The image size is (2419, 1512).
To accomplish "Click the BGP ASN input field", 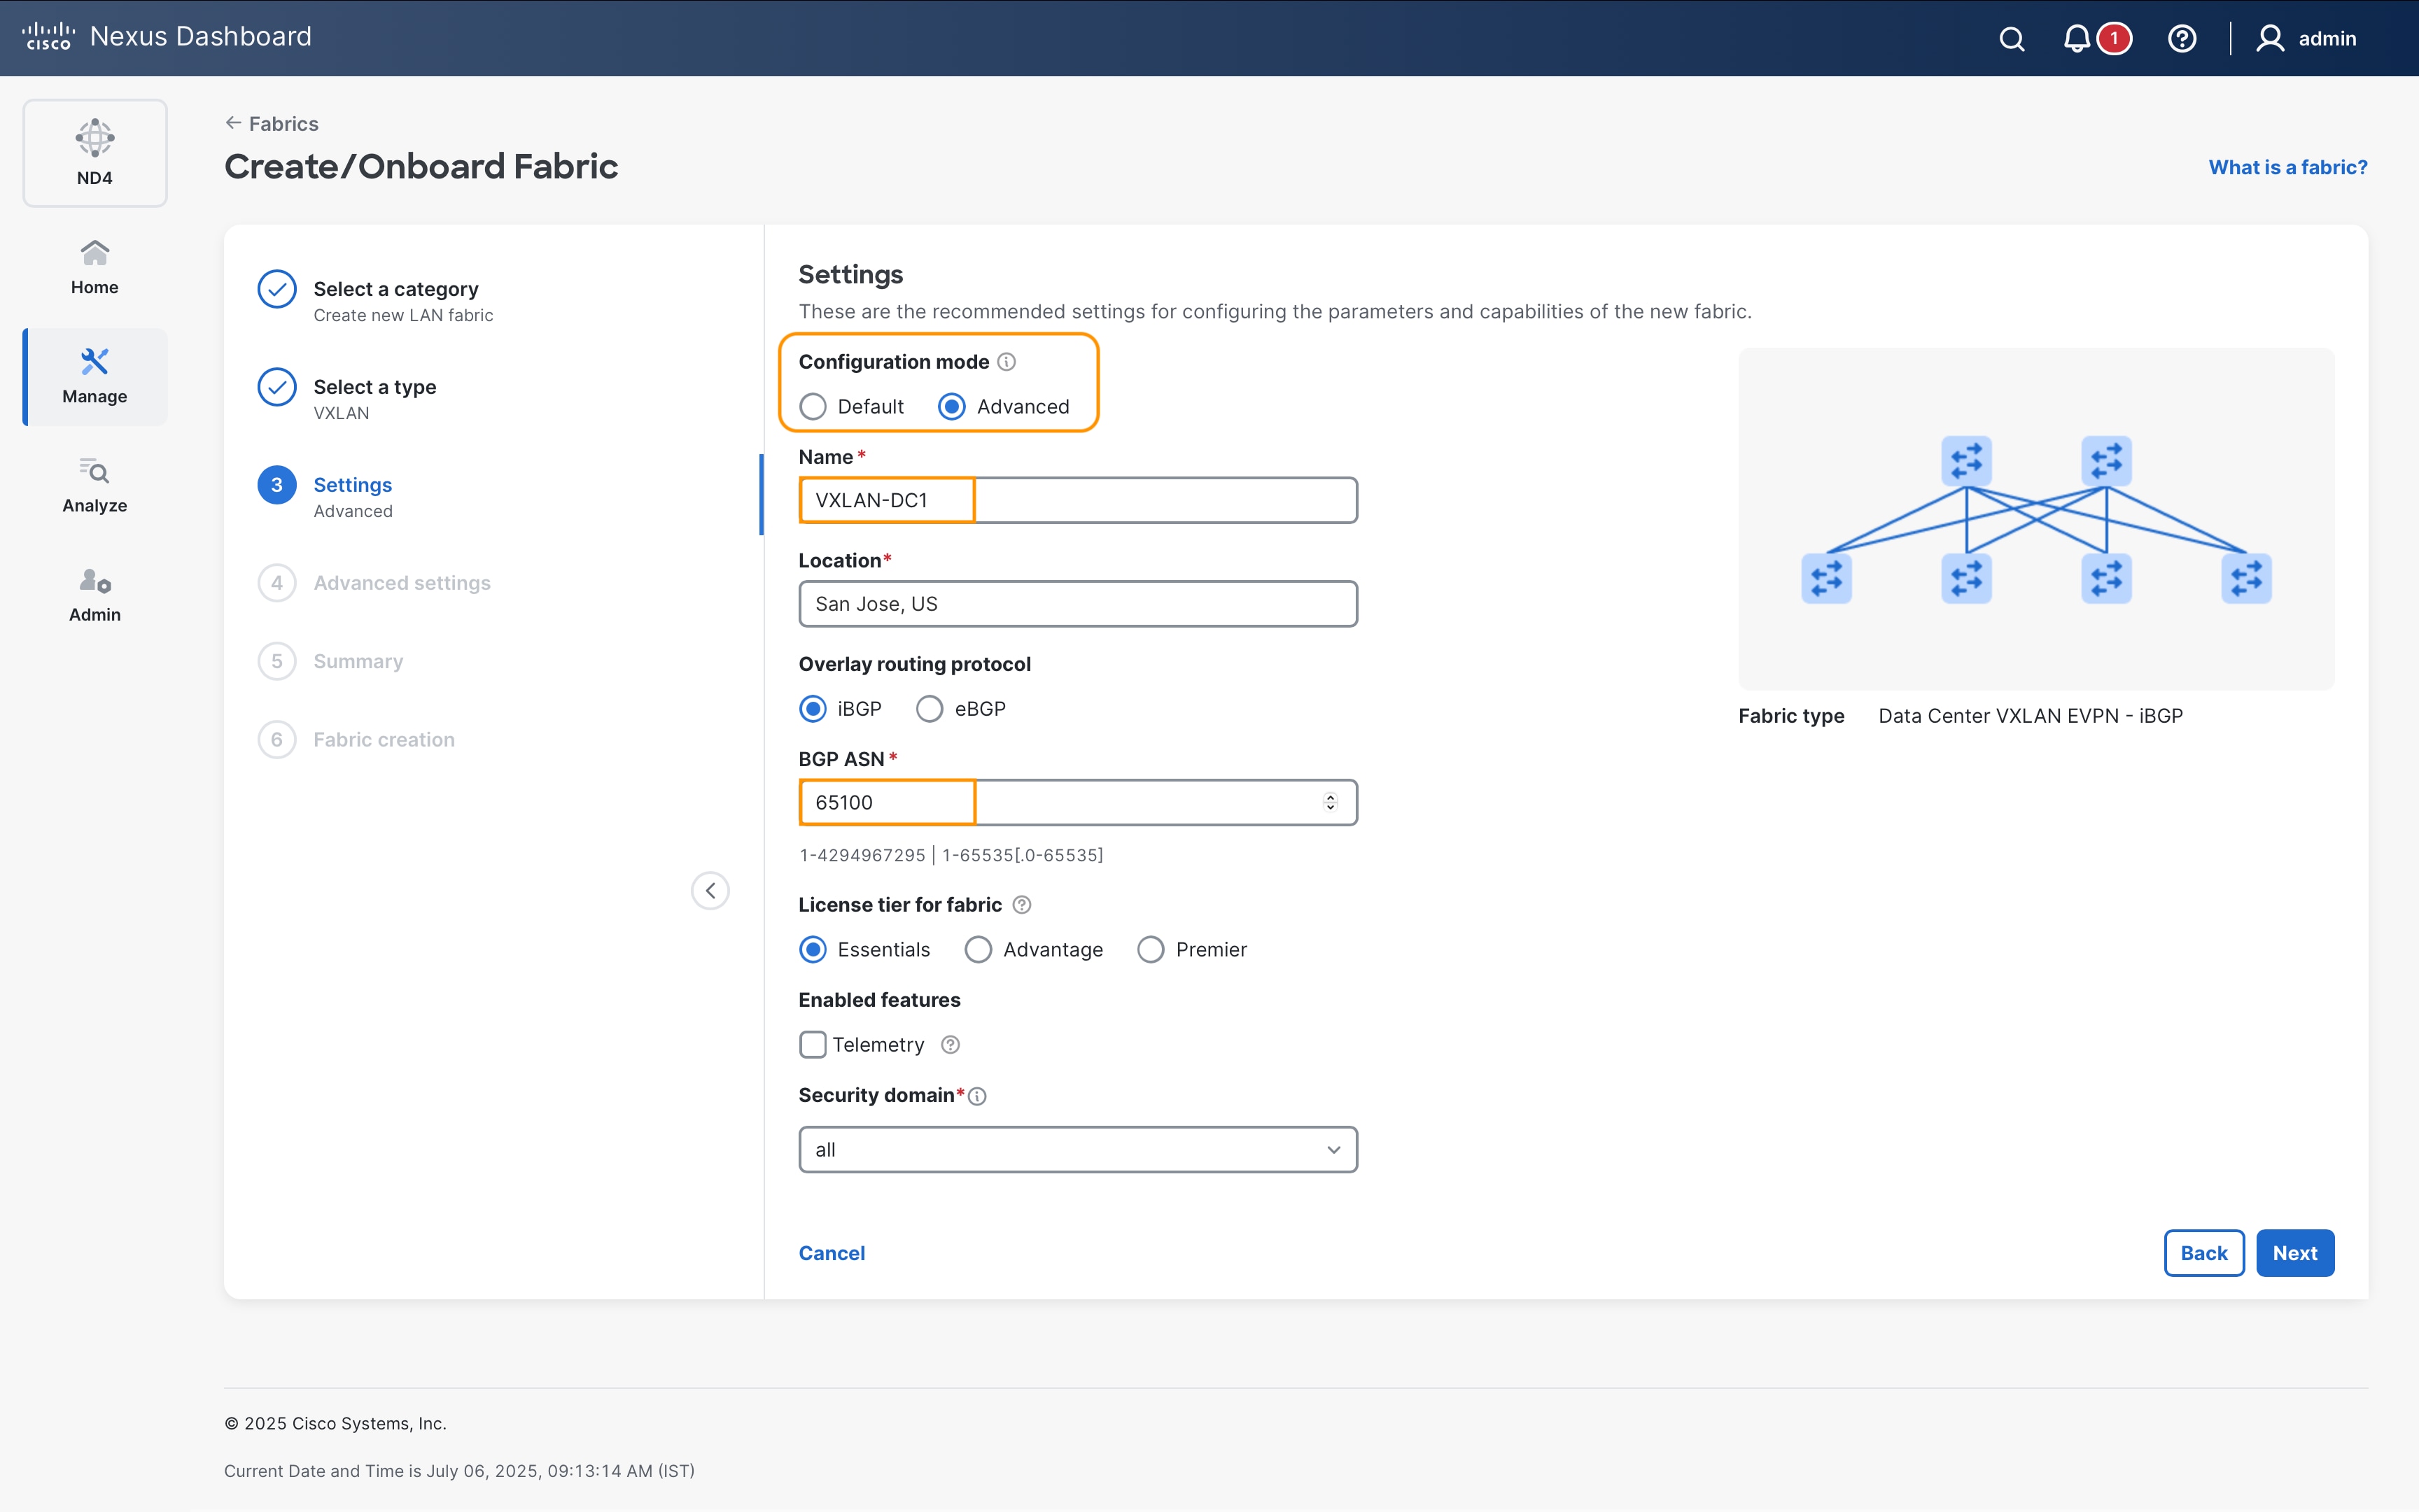I will pos(1077,802).
